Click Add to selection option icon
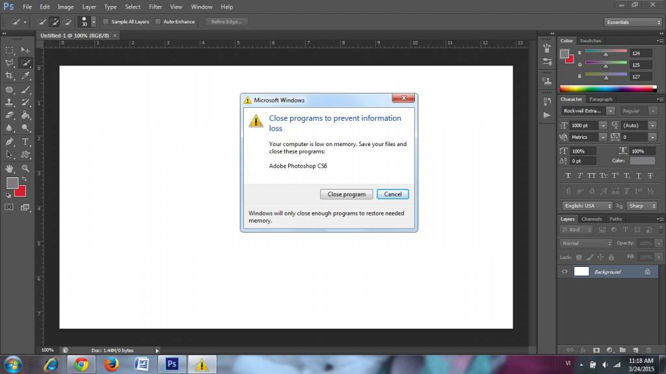Viewport: 666px width, 374px height. pos(55,21)
